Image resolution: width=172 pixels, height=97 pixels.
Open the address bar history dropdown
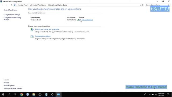click(x=140, y=5)
